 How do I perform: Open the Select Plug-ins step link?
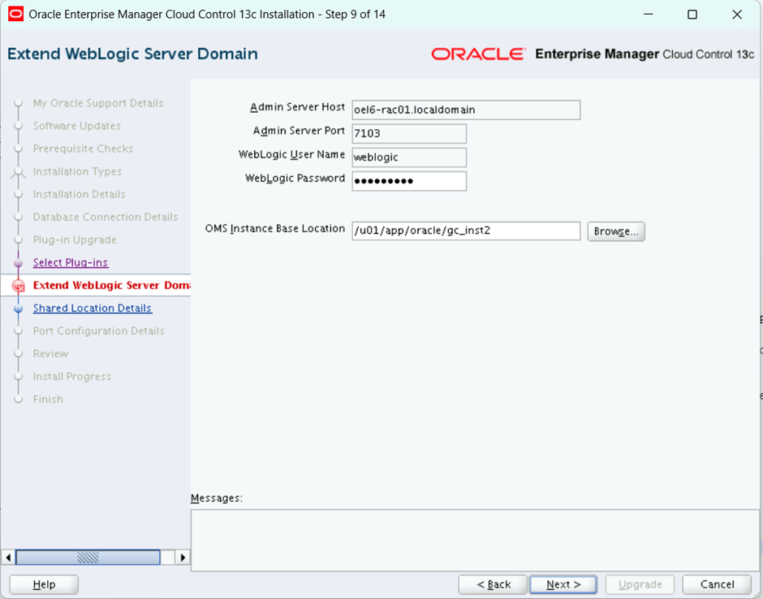pyautogui.click(x=71, y=263)
